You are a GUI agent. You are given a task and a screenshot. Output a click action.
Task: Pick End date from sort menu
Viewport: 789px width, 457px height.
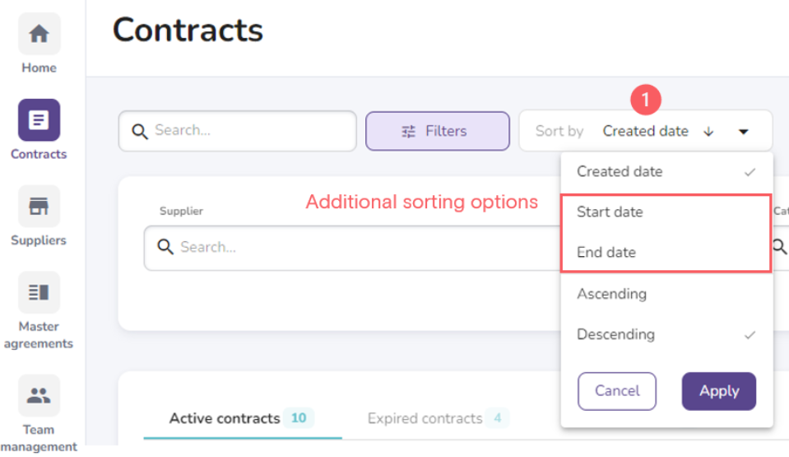(x=606, y=253)
